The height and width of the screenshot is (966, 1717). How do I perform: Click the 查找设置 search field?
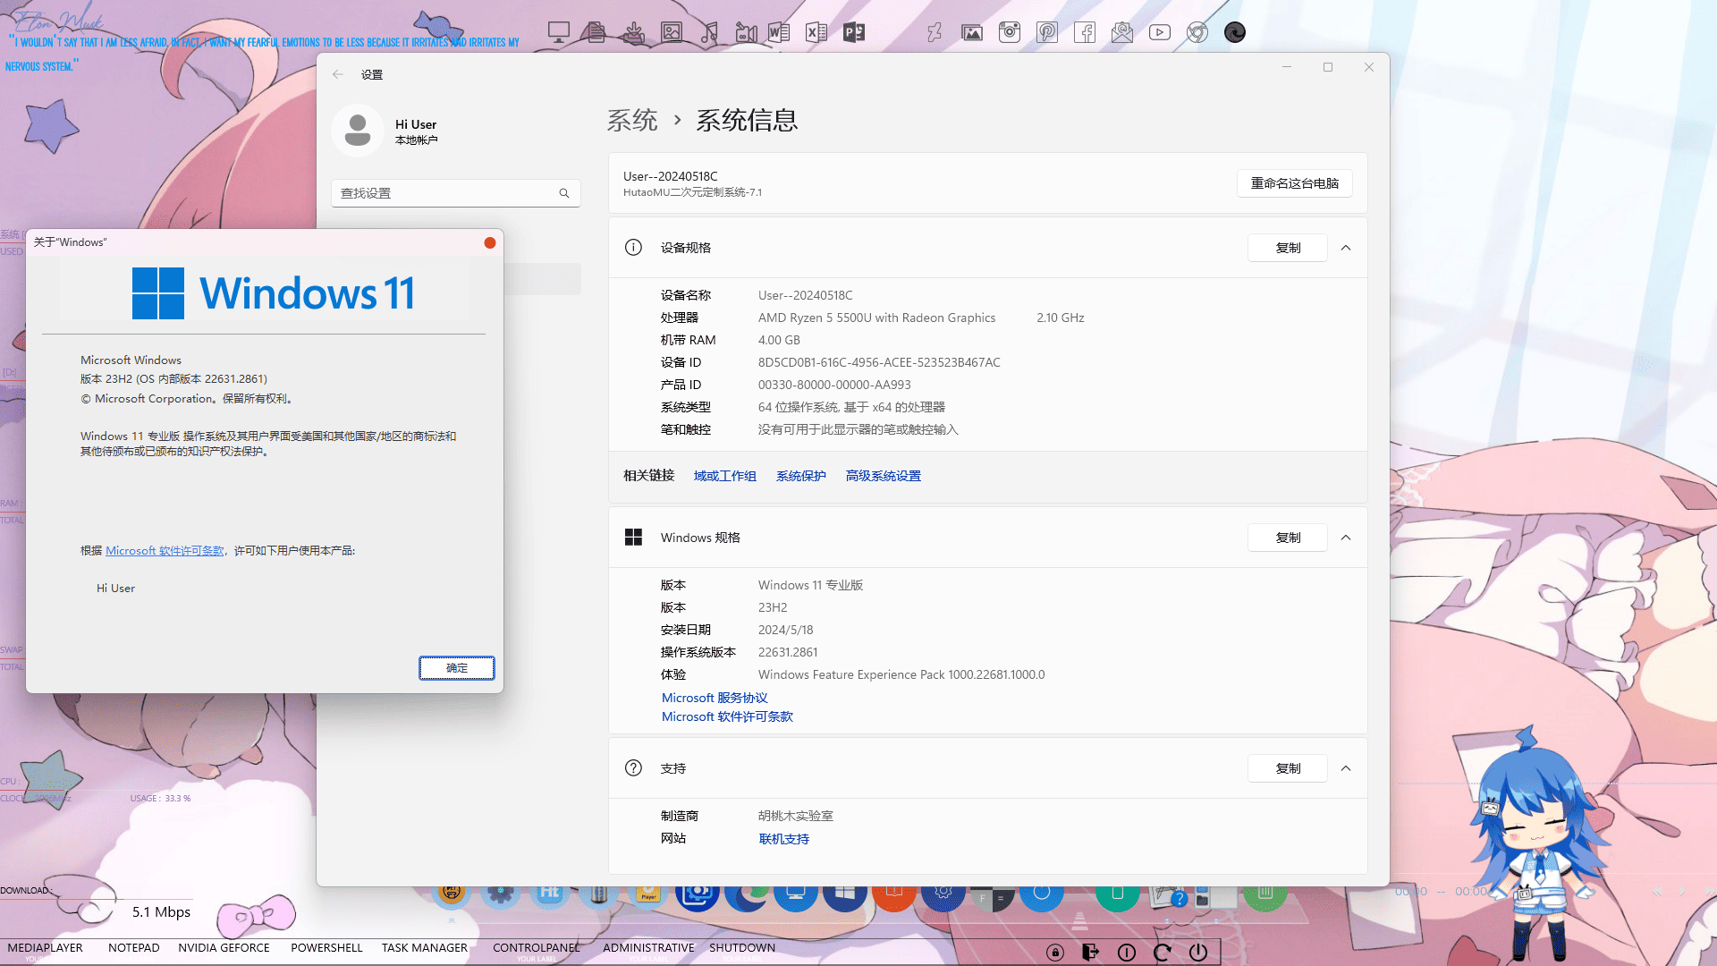(x=447, y=193)
